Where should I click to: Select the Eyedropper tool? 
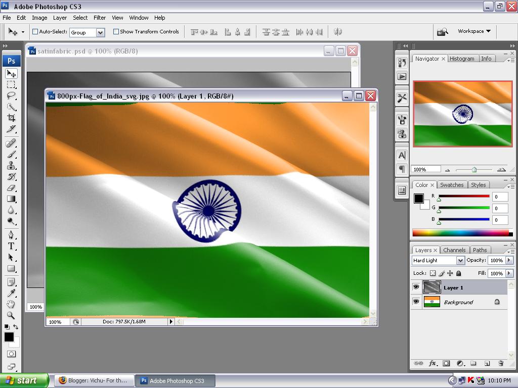(11, 293)
